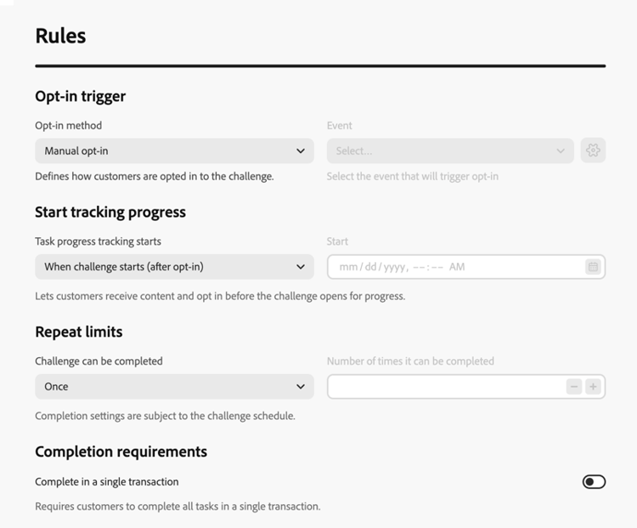Click the plus stepper button
The width and height of the screenshot is (637, 528).
[593, 387]
